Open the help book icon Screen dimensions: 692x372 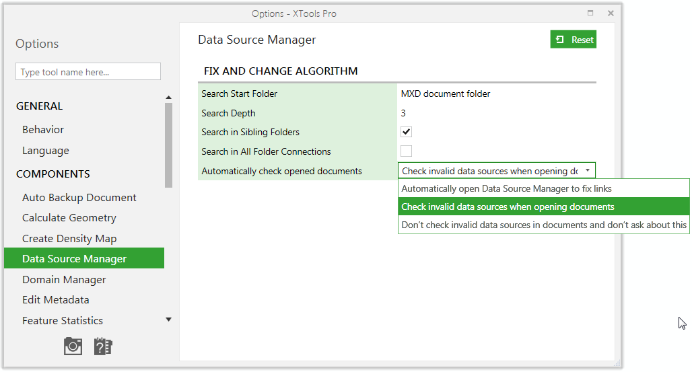(x=103, y=346)
